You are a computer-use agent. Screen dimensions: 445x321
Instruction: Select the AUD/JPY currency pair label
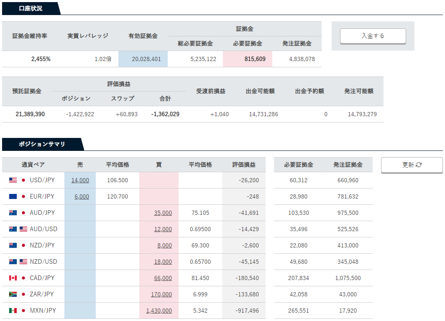42,213
